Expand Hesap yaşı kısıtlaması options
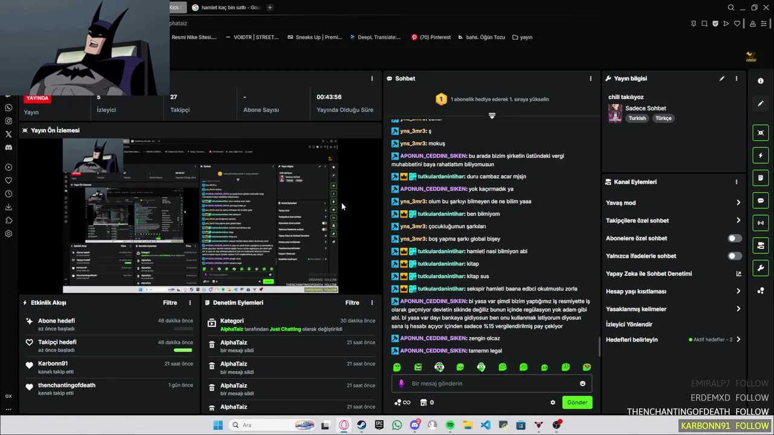Image resolution: width=774 pixels, height=435 pixels. pyautogui.click(x=738, y=291)
